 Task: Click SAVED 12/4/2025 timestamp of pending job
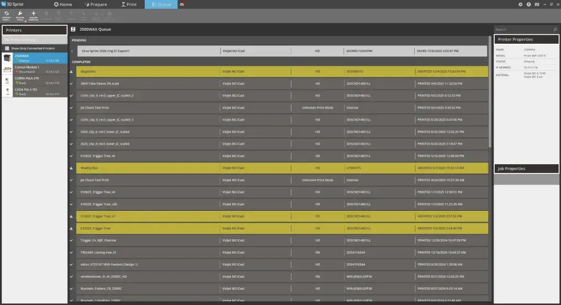point(437,51)
